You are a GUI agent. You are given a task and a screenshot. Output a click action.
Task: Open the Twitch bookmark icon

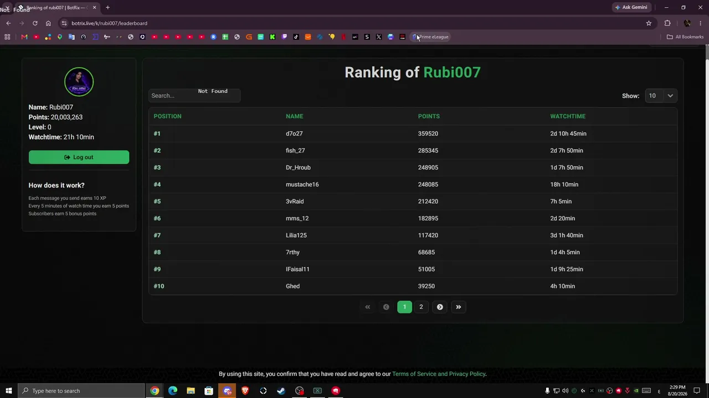[x=284, y=37]
